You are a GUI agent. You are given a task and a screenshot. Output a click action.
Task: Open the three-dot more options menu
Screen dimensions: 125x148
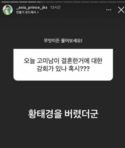point(109,10)
